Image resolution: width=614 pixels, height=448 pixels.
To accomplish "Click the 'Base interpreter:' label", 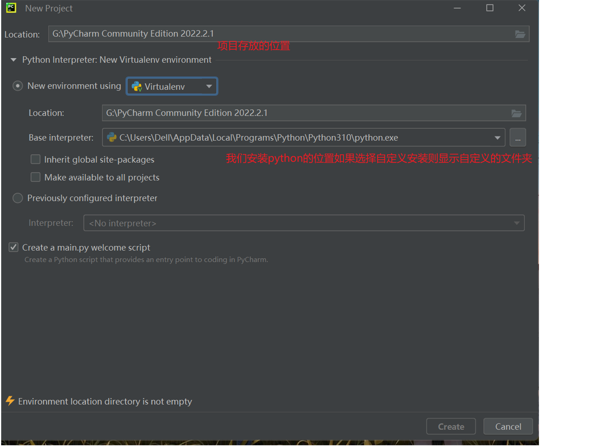I will point(61,137).
